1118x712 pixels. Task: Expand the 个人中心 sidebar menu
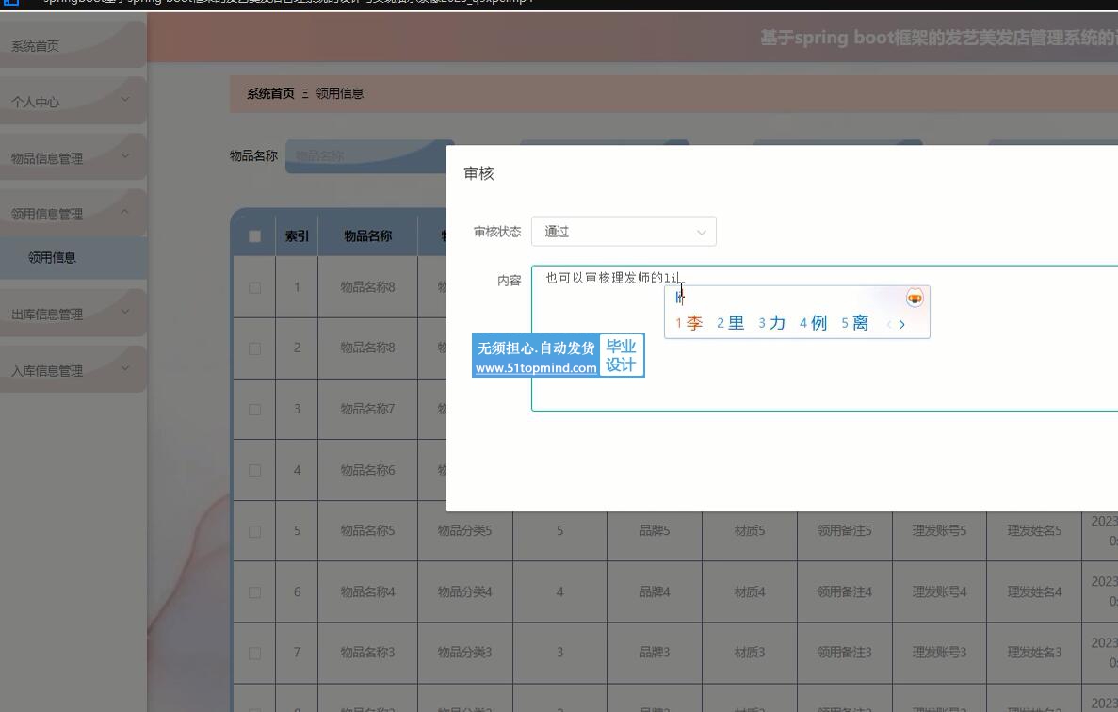click(73, 102)
